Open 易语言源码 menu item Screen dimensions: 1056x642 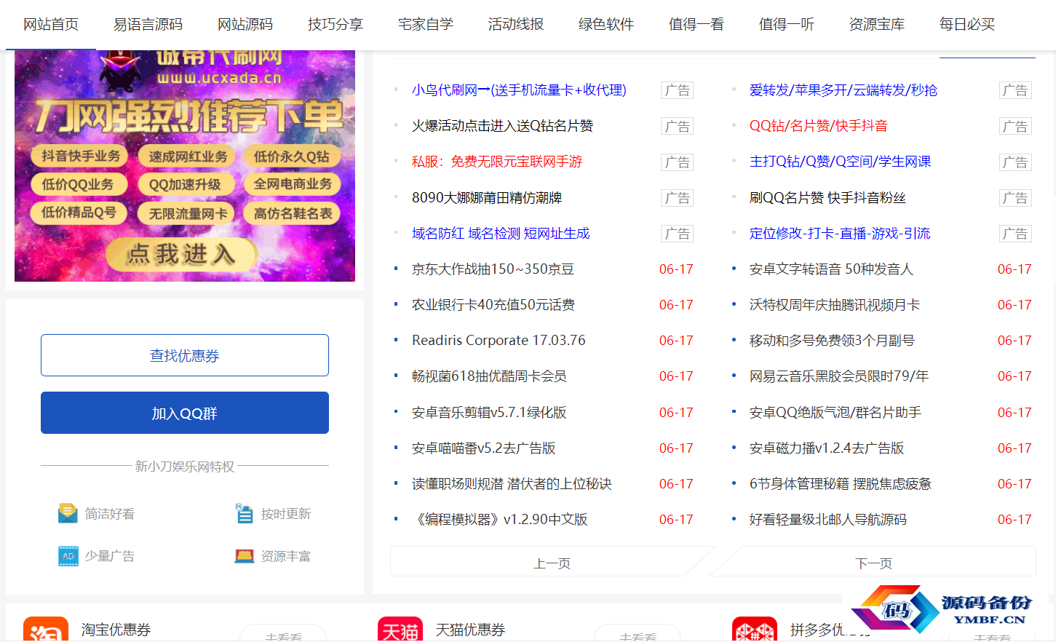pyautogui.click(x=148, y=24)
